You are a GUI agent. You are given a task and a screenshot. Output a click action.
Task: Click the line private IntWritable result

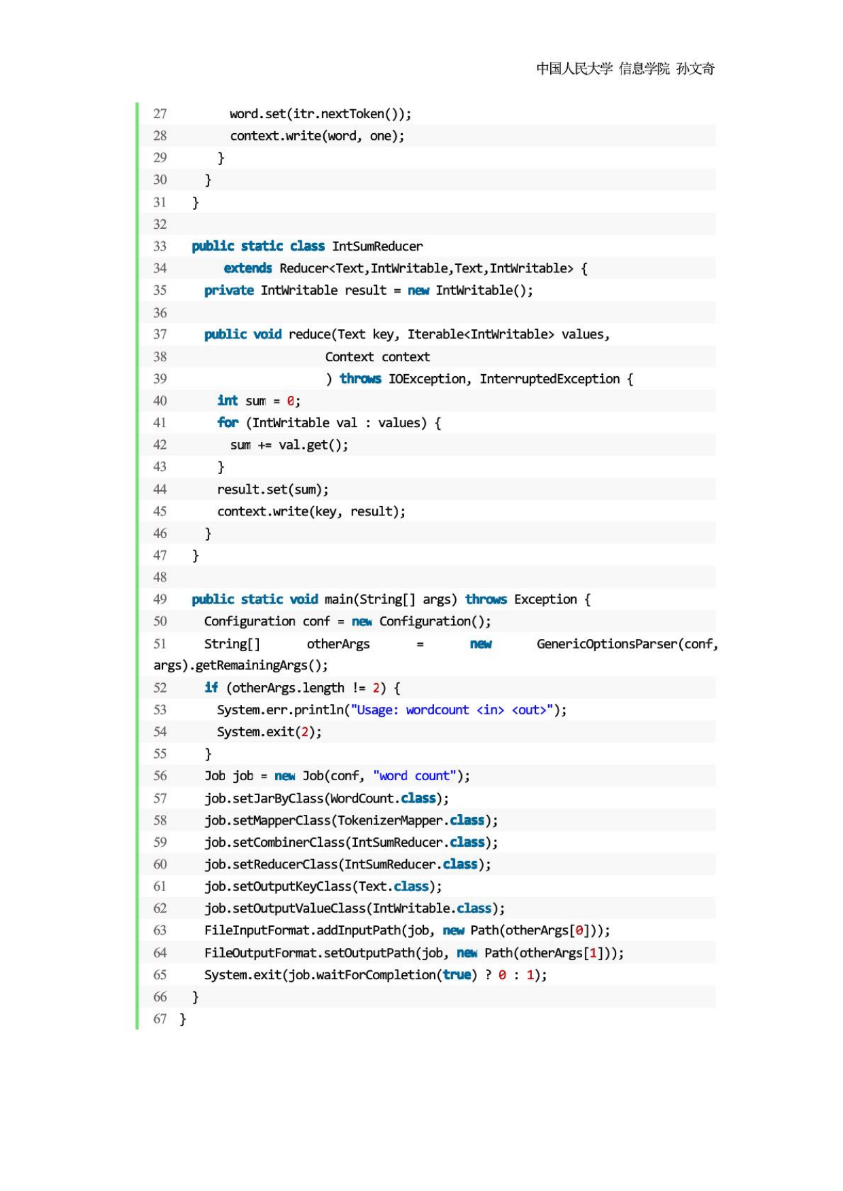click(x=369, y=291)
